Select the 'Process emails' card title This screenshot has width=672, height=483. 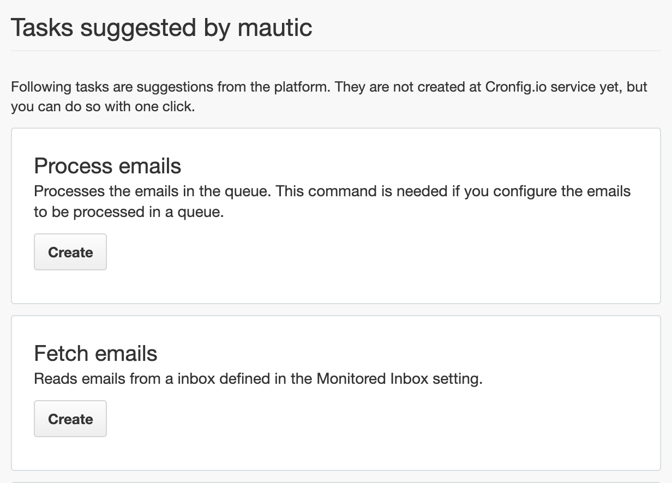point(107,166)
